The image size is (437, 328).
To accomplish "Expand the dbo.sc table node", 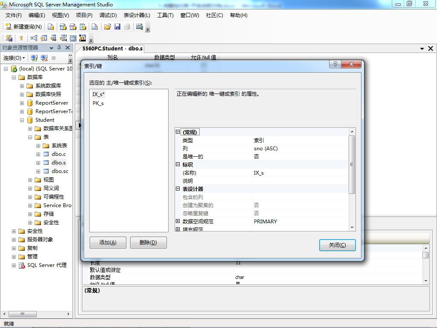I will (38, 172).
